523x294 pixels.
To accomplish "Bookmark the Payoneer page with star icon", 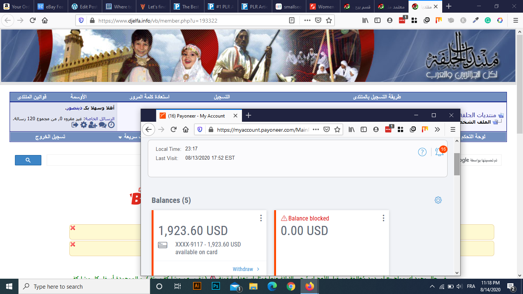I will point(337,130).
